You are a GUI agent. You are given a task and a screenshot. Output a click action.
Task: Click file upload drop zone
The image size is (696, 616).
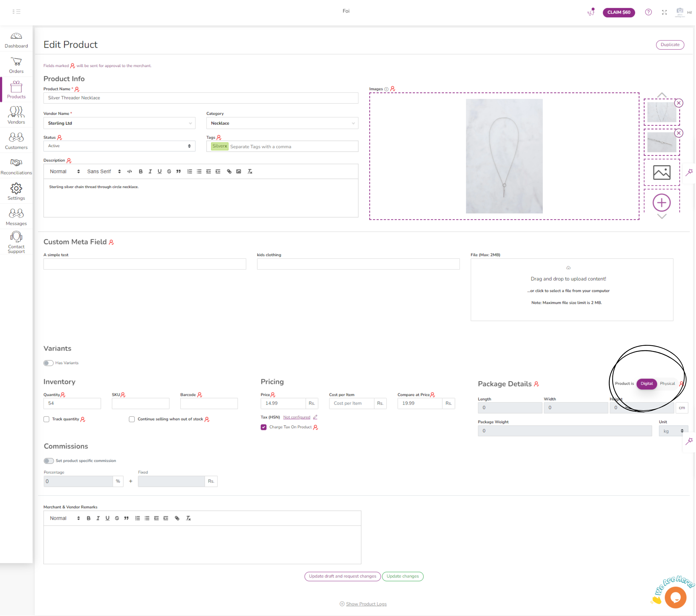[x=572, y=290]
